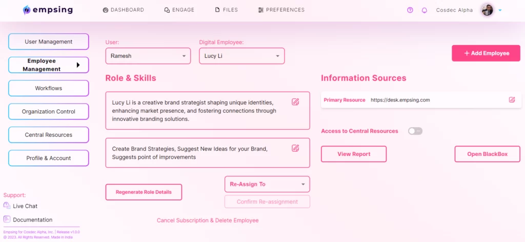
Task: Open the User dropdown showing Ramesh
Action: pos(148,56)
